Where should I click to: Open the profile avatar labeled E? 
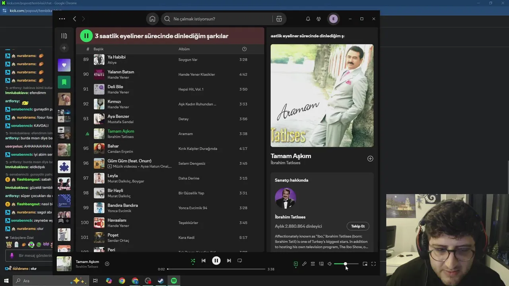(x=333, y=19)
